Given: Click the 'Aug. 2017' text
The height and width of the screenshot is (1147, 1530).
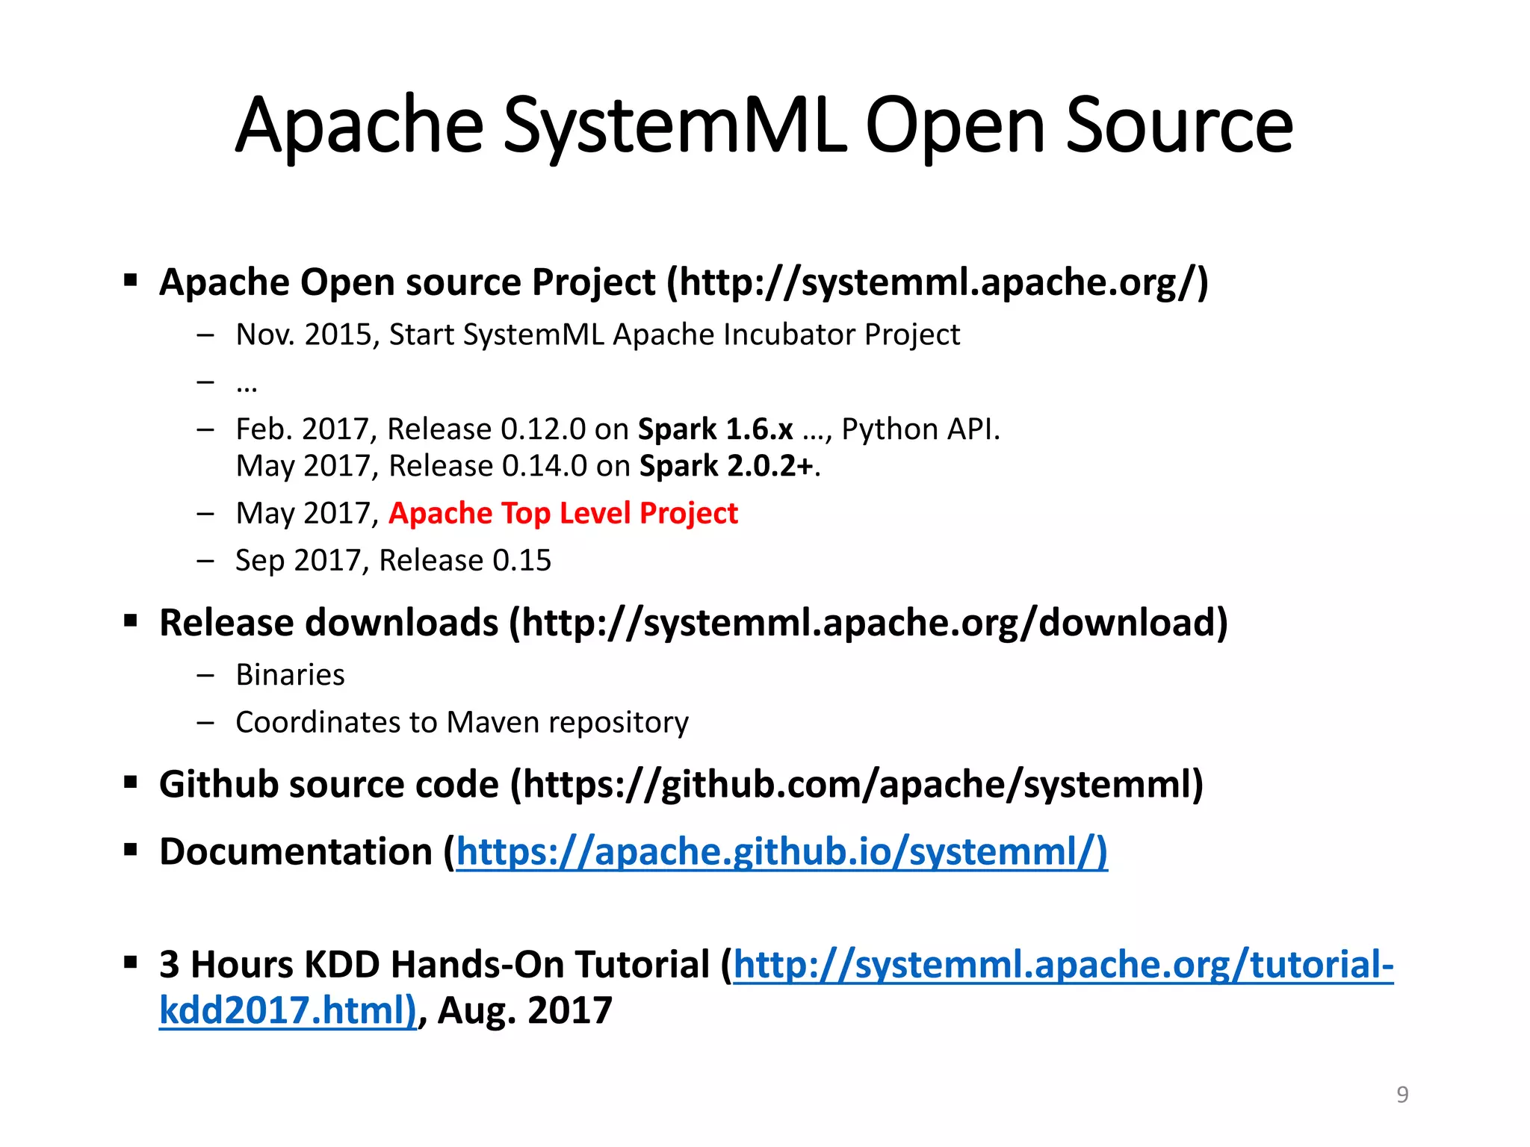Looking at the screenshot, I should coord(525,1011).
